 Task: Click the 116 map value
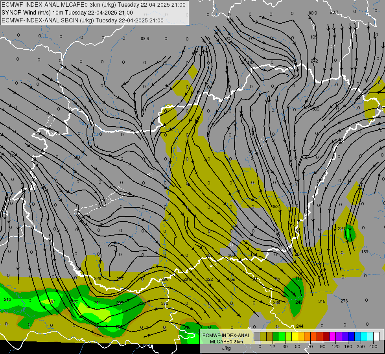[x=298, y=278]
